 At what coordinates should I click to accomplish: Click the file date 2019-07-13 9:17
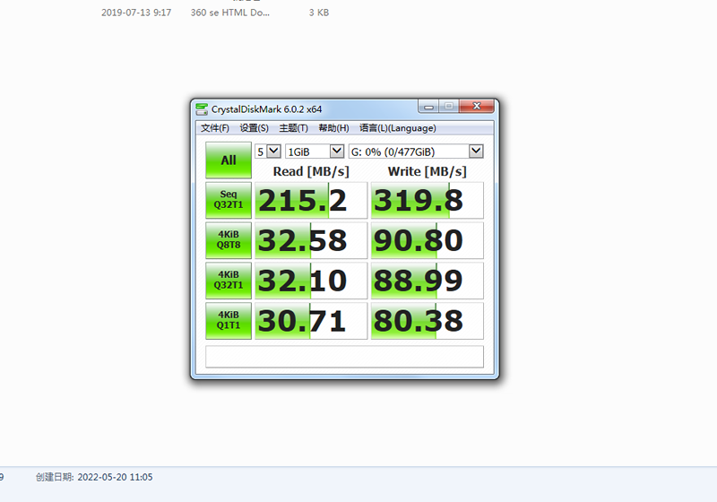[136, 13]
